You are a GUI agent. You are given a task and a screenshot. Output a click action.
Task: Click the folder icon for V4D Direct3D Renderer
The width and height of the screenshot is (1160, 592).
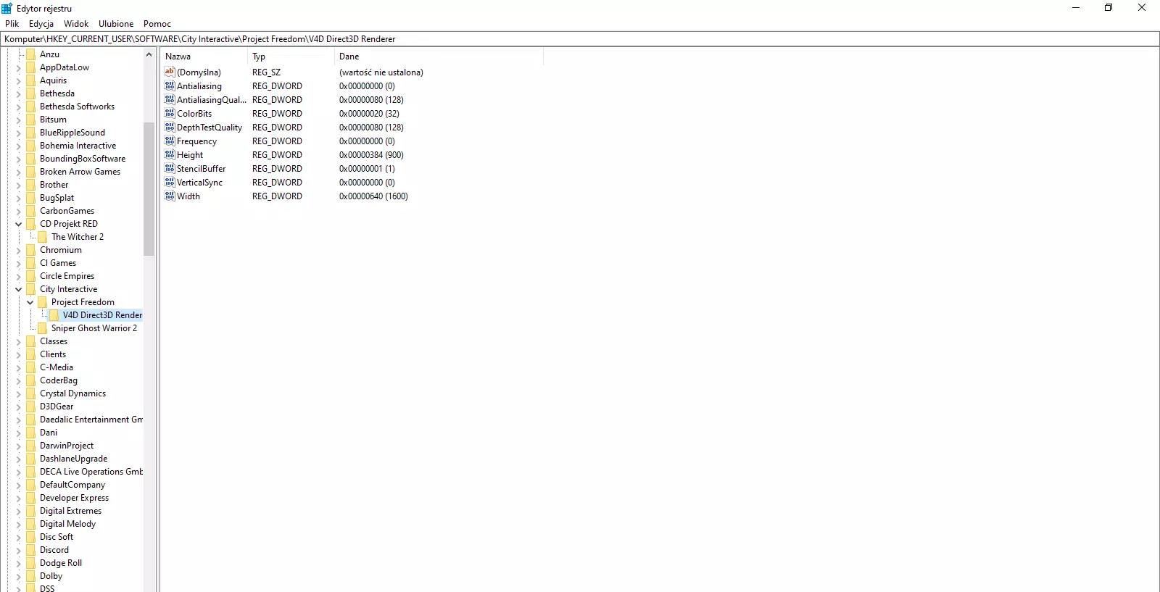point(54,315)
